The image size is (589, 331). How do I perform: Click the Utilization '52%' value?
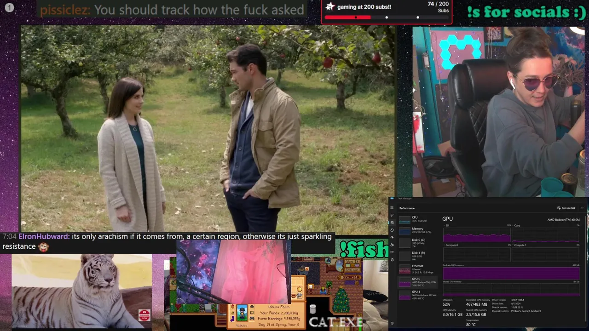point(446,304)
